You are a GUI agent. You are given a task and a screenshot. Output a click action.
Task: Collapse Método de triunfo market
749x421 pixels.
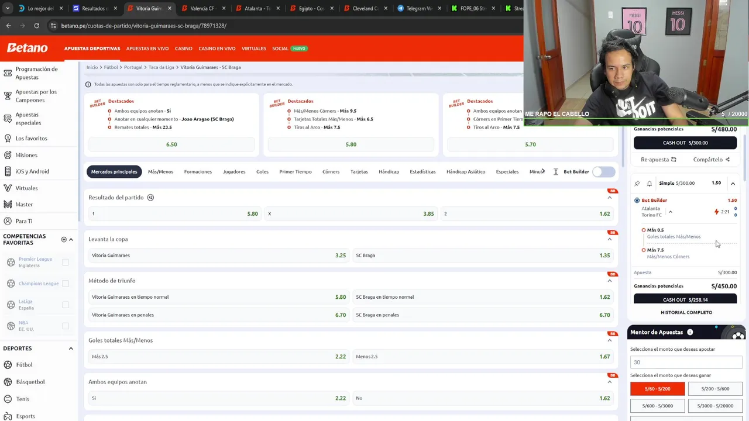pos(609,281)
